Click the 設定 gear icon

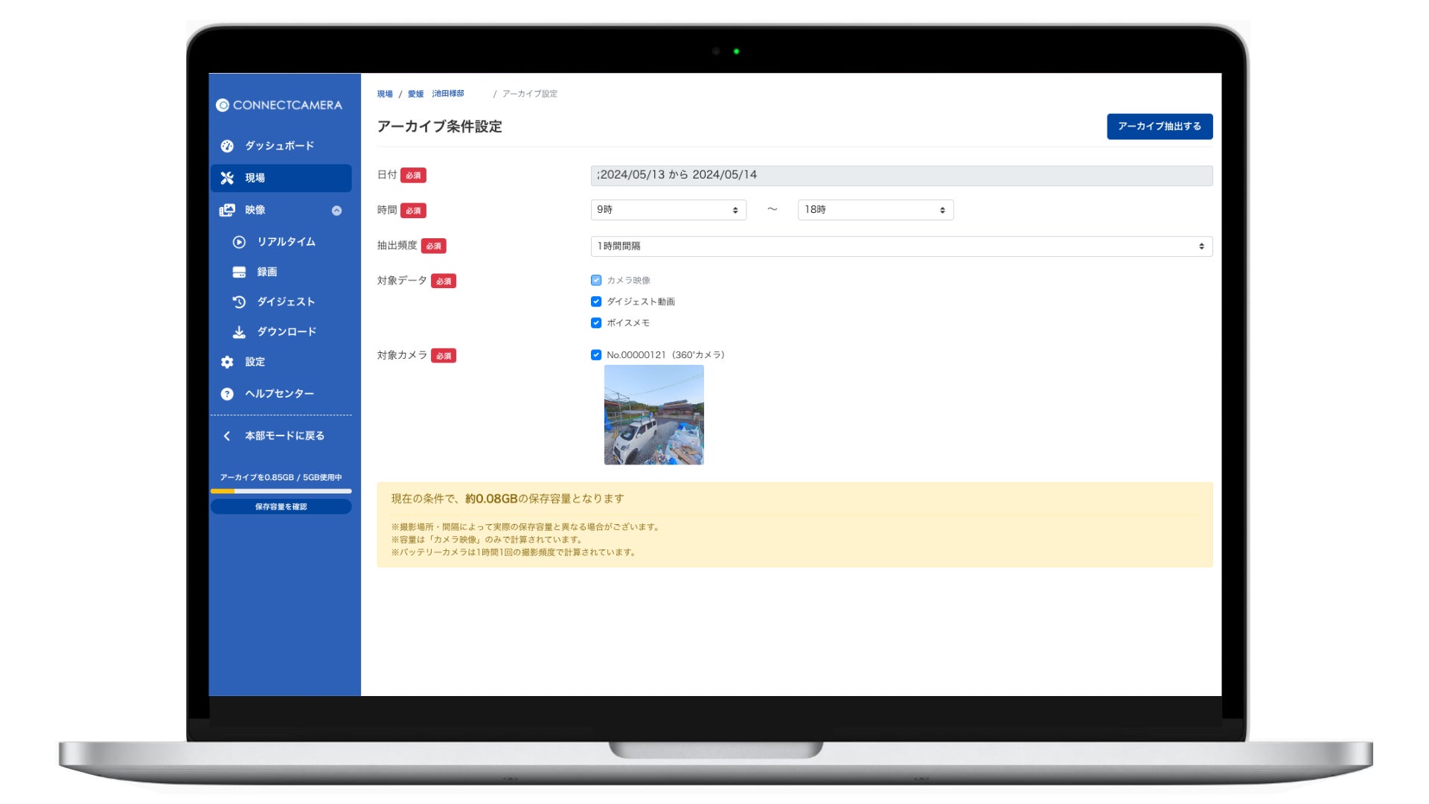coord(227,362)
